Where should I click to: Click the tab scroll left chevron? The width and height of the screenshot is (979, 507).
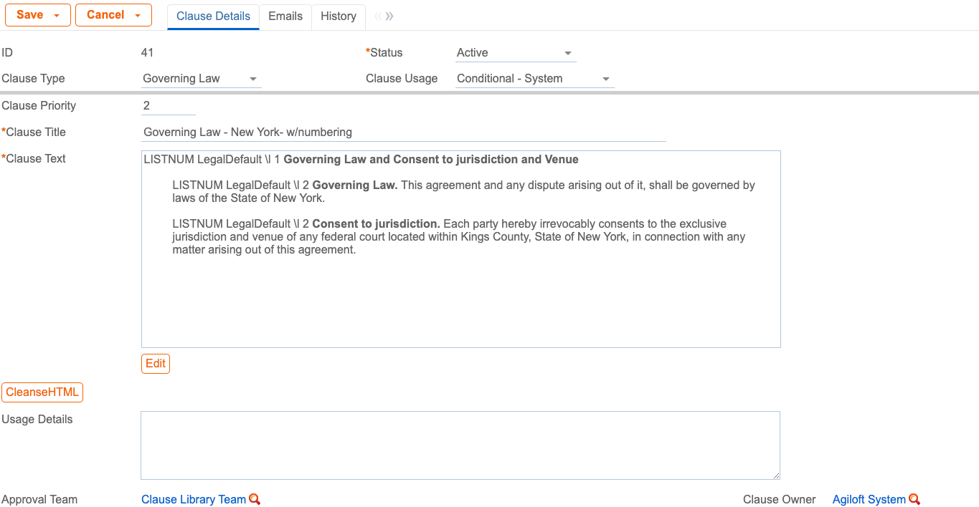[378, 16]
